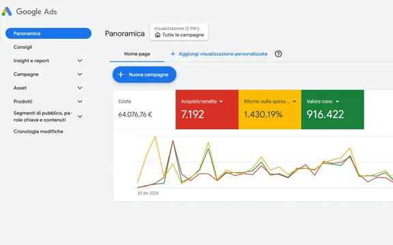Switch to Home page tab
Image resolution: width=393 pixels, height=245 pixels.
(137, 54)
